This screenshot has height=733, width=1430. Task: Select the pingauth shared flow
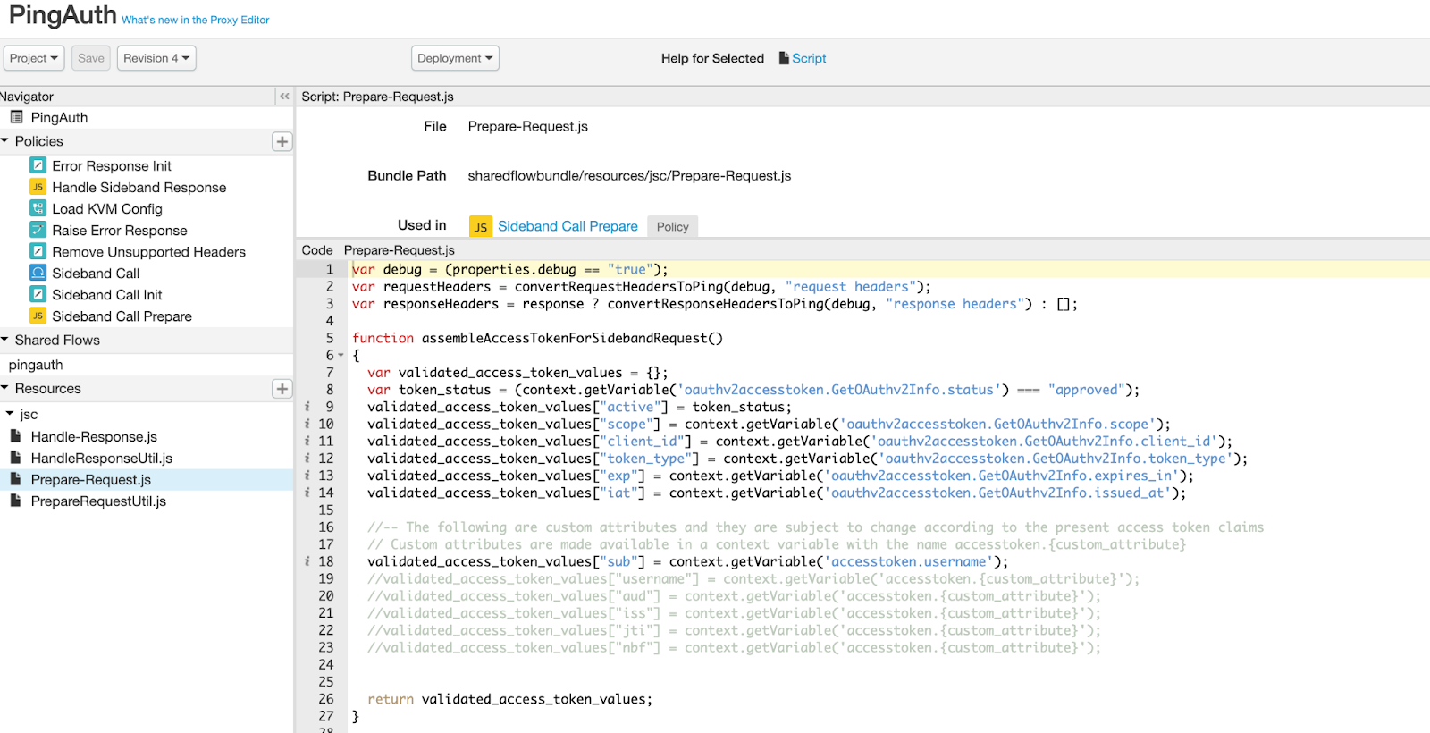pyautogui.click(x=36, y=365)
